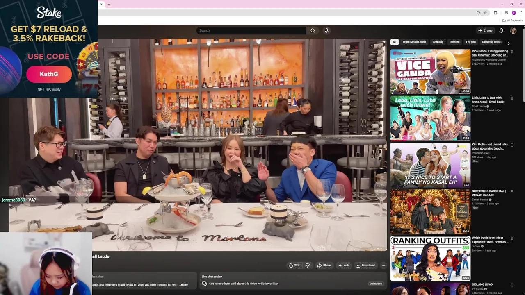Image resolution: width=525 pixels, height=295 pixels.
Task: Open Ranking Outfits Jubilee thumbnail
Action: (430, 258)
